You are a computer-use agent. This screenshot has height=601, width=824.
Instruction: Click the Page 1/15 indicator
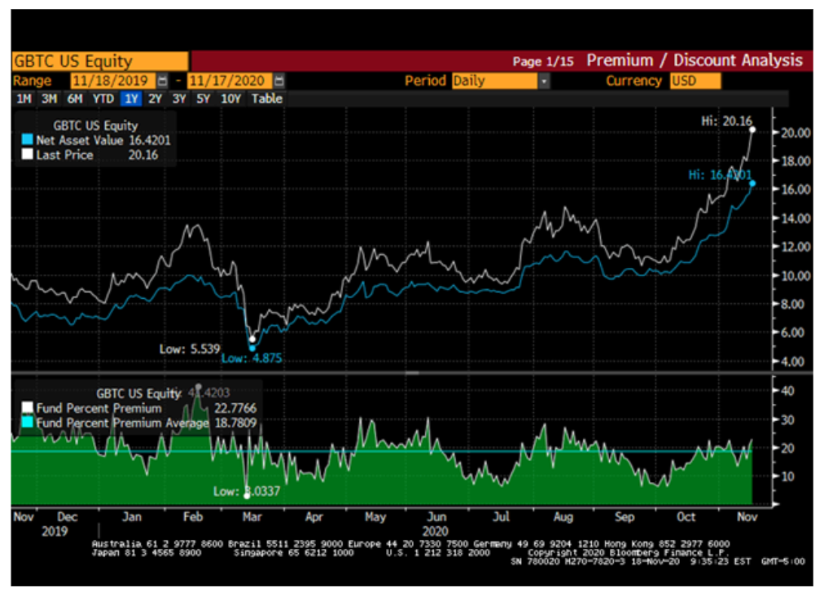(543, 62)
